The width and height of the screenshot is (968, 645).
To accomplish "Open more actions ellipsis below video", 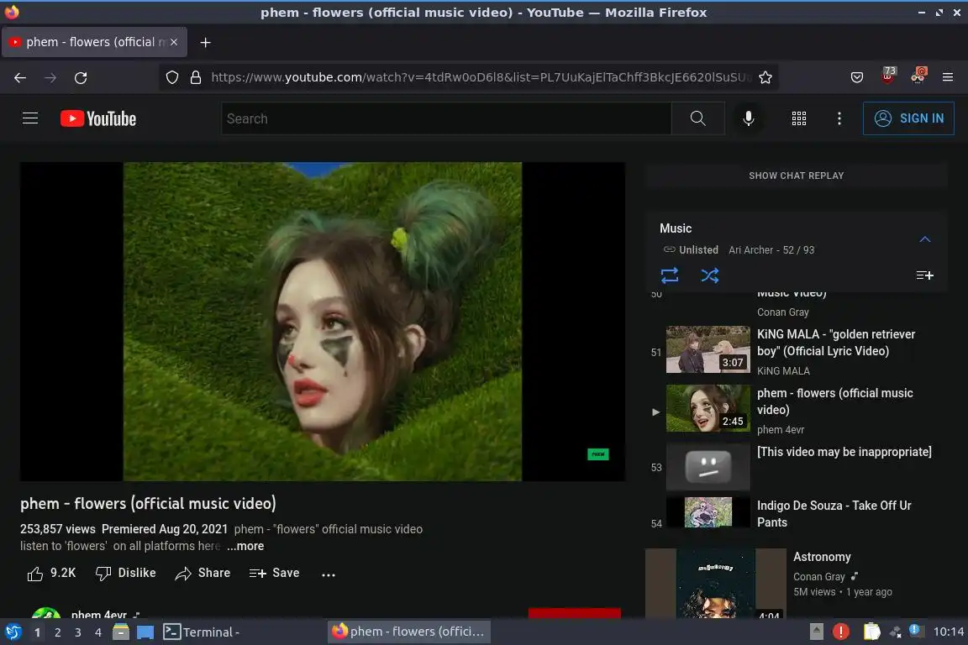I will coord(329,574).
